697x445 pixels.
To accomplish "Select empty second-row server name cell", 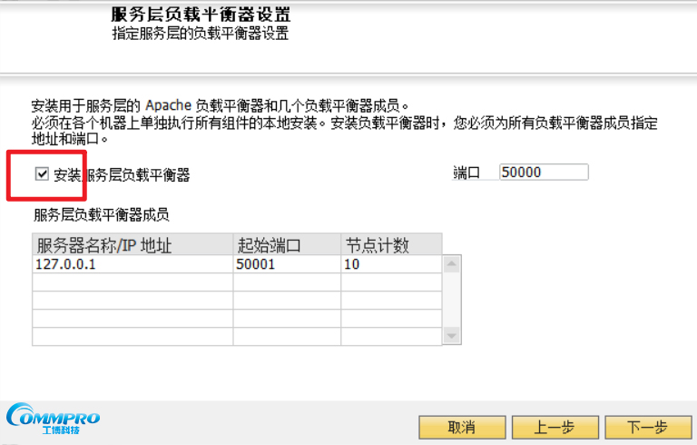I will pos(132,282).
